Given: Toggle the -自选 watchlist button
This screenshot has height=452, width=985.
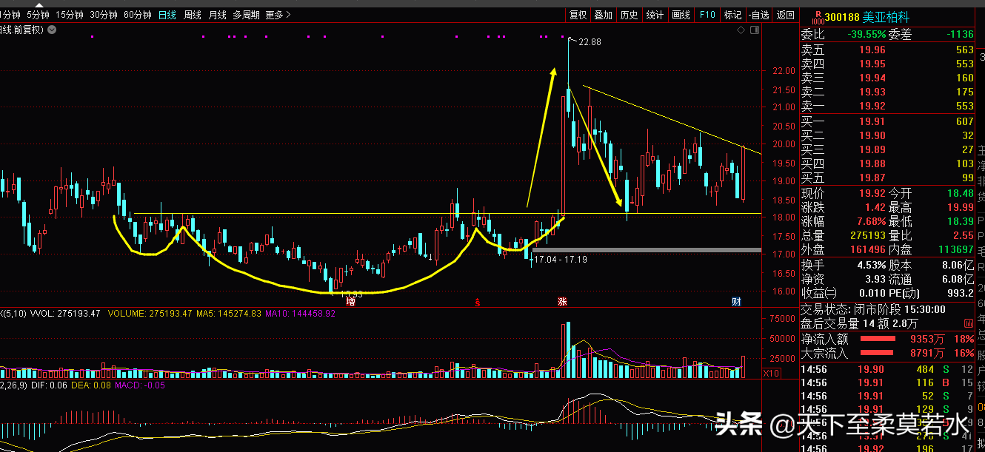Looking at the screenshot, I should point(758,15).
